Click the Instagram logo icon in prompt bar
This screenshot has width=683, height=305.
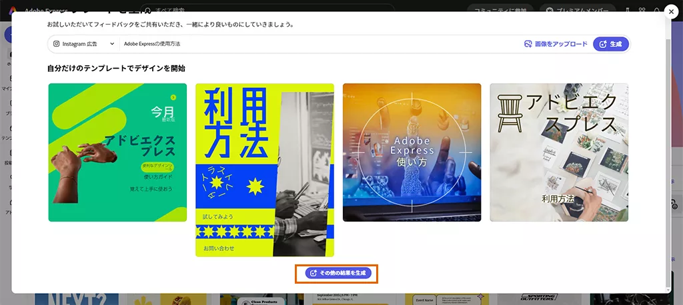tap(56, 44)
